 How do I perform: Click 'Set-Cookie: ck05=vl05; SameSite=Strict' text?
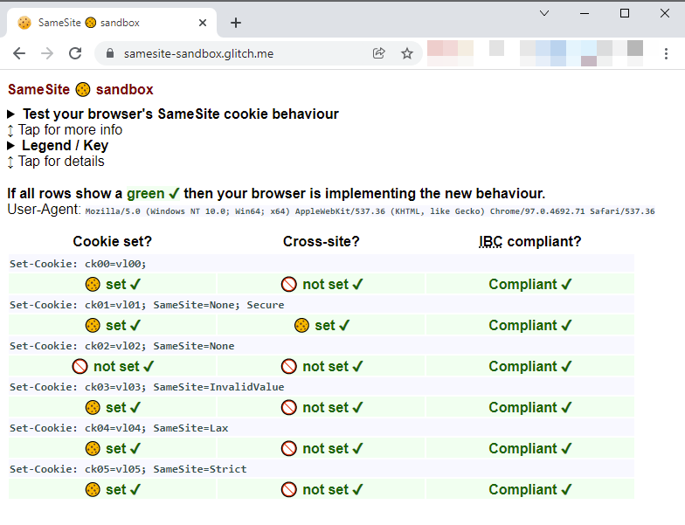click(x=128, y=469)
